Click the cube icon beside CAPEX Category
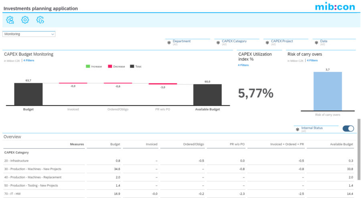361x198 pixels. click(x=218, y=42)
